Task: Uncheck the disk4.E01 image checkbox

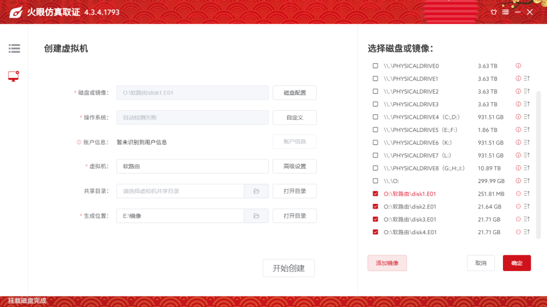Action: coord(375,232)
